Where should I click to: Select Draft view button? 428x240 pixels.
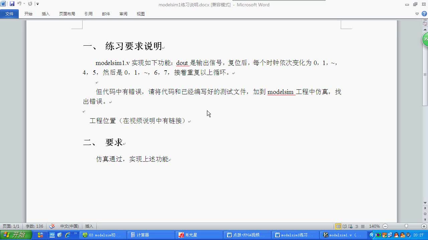[363, 226]
